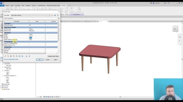Click the view scale 1:100 in view control bar
The height and width of the screenshot is (102, 183).
[x=40, y=97]
